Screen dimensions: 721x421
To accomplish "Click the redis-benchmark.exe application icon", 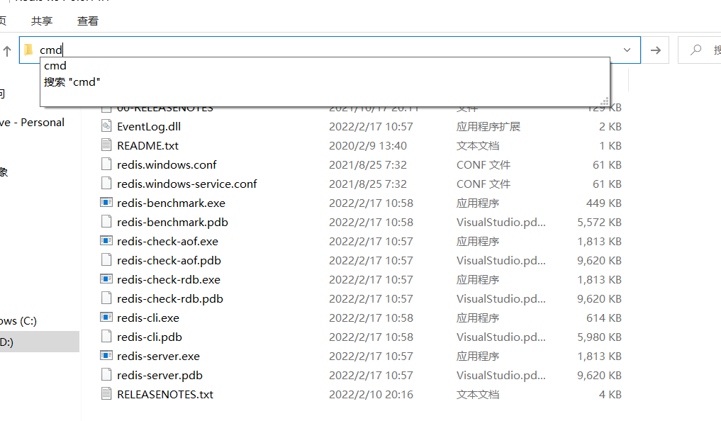I will point(106,203).
